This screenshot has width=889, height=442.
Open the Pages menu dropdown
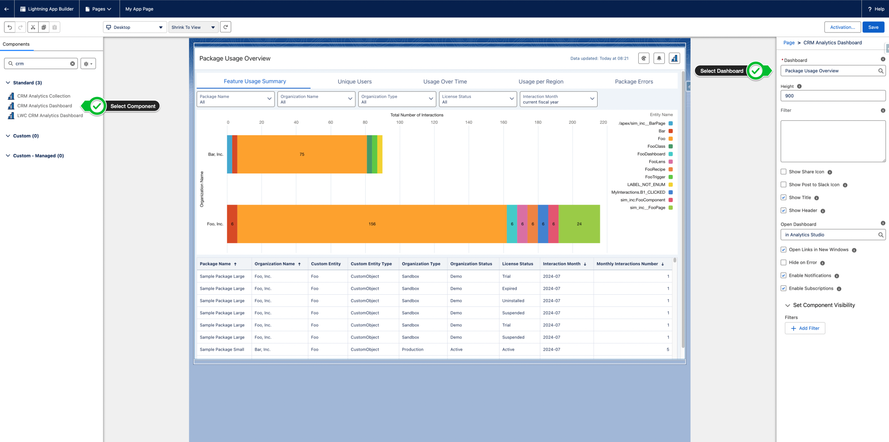98,9
